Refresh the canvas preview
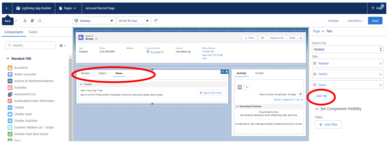Viewport: 391px width, 143px height. tap(156, 21)
